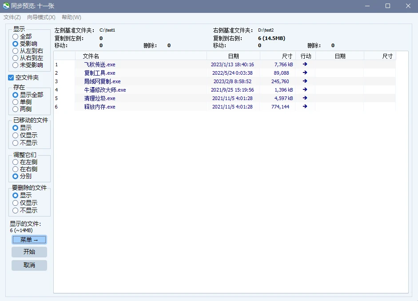Screen dimensions: 418x301
Task: Click the action arrow on 局域网复制.exe row
Action: coord(305,81)
